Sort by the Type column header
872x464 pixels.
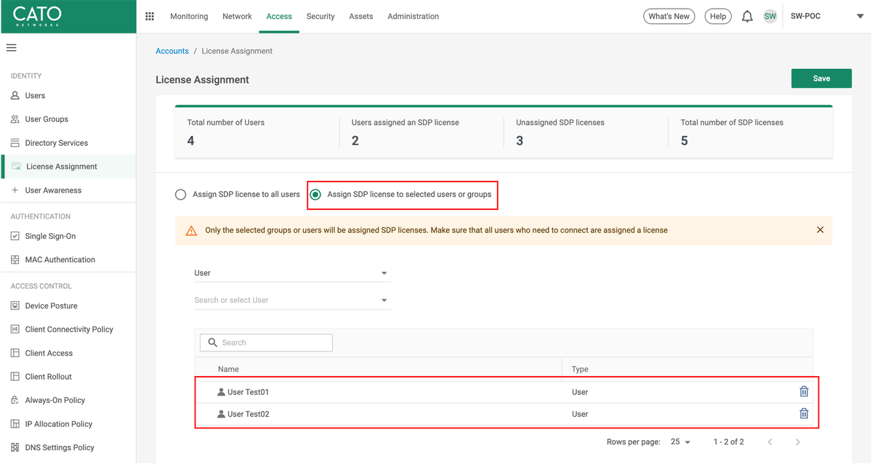580,369
